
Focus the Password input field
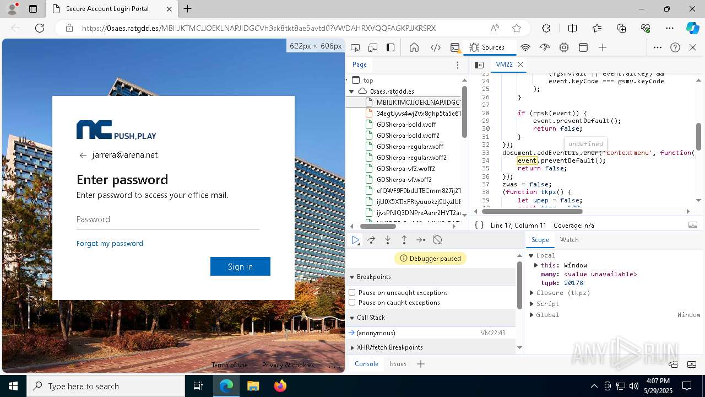(168, 219)
